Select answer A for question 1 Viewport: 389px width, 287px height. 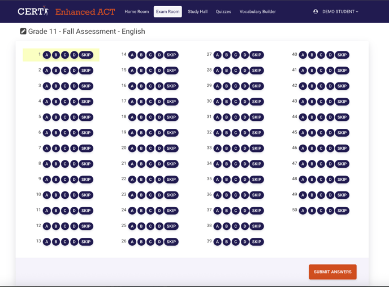pos(47,55)
